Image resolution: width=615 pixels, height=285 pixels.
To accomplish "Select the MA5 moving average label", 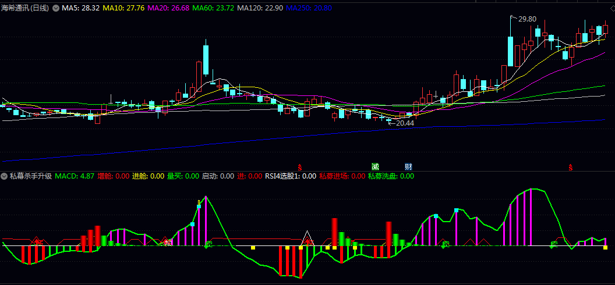I will (79, 9).
